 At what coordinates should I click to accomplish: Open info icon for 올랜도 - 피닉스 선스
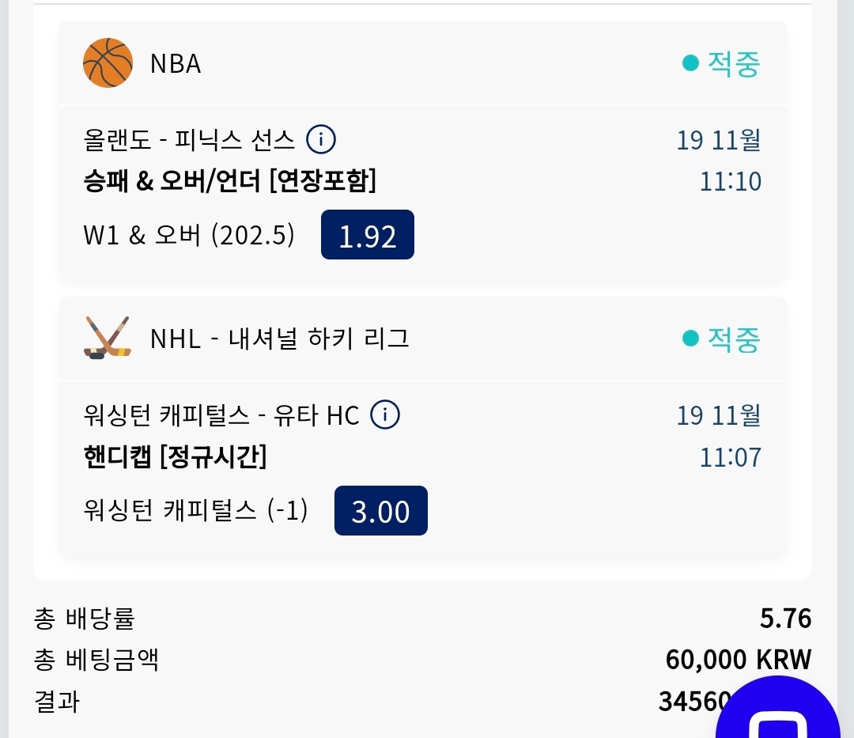321,141
